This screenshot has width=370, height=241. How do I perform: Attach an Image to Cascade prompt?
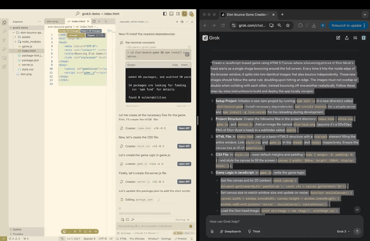click(126, 233)
